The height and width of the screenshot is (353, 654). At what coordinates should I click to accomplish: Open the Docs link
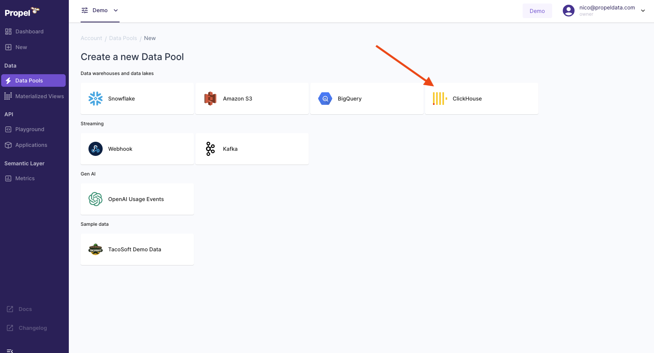pos(25,309)
